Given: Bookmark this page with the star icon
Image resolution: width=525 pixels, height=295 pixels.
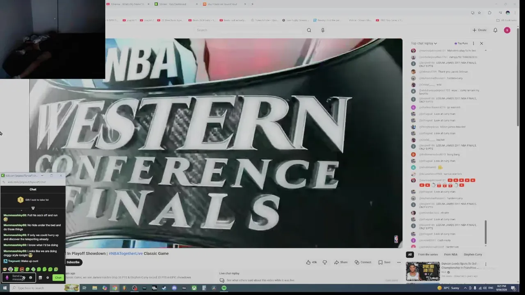Looking at the screenshot, I should coord(479,13).
